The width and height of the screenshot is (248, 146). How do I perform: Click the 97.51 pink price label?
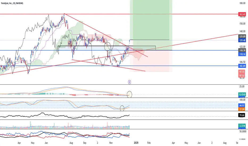pyautogui.click(x=242, y=76)
